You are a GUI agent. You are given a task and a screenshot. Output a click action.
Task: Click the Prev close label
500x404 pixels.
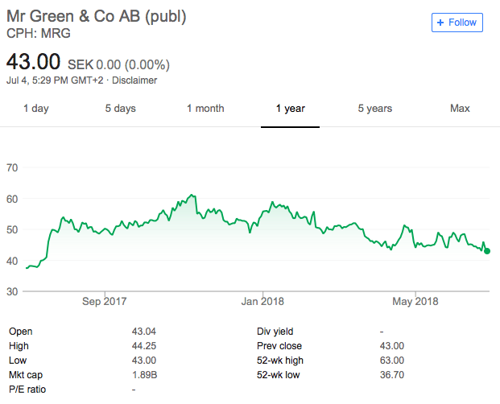[x=279, y=346]
